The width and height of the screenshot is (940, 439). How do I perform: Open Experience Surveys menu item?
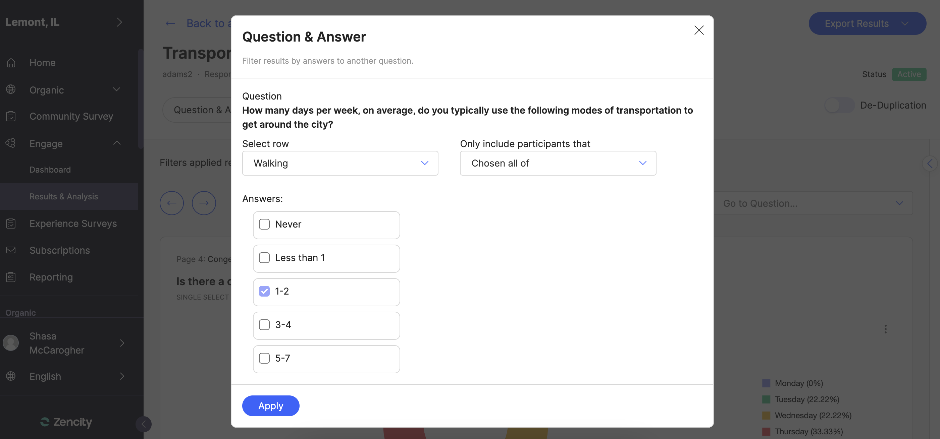73,224
